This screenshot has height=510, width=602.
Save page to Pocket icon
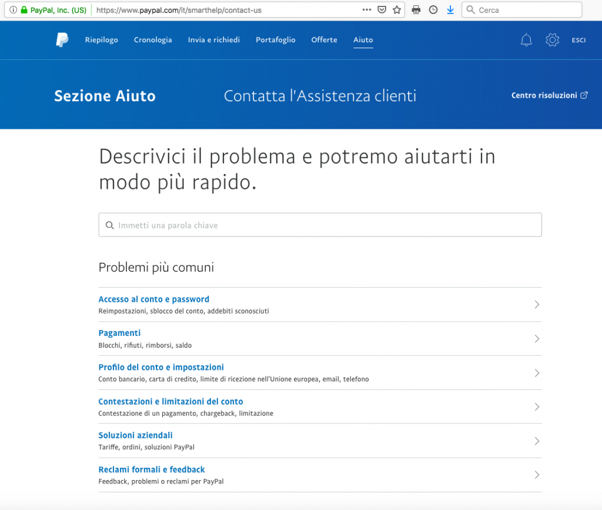pyautogui.click(x=382, y=10)
